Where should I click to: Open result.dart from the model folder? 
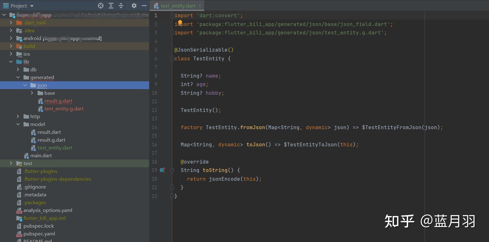pyautogui.click(x=49, y=132)
